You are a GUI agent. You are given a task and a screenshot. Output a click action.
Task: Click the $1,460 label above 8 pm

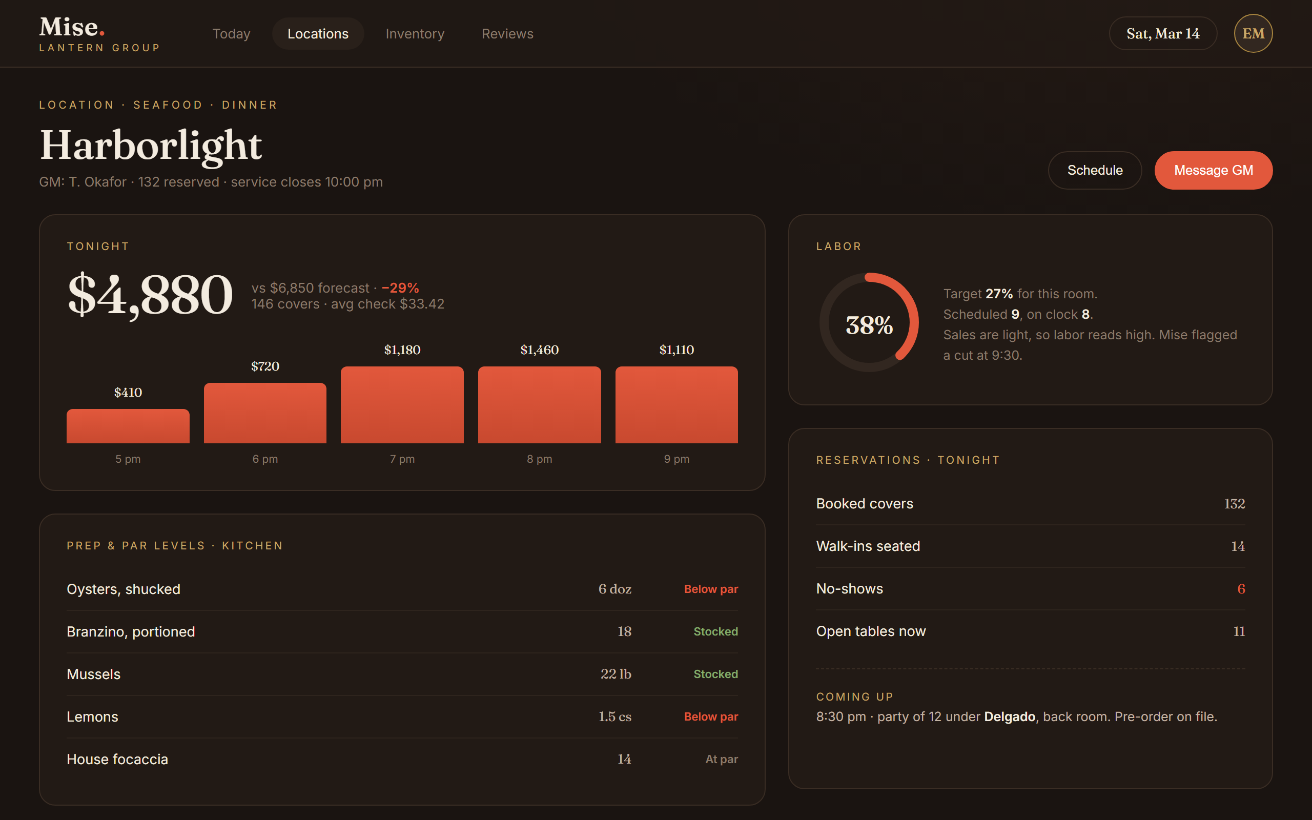[x=540, y=350]
